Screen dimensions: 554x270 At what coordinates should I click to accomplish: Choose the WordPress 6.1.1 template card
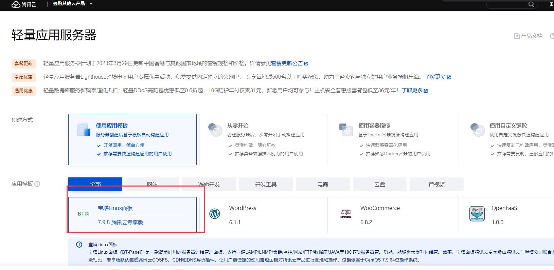[264, 215]
